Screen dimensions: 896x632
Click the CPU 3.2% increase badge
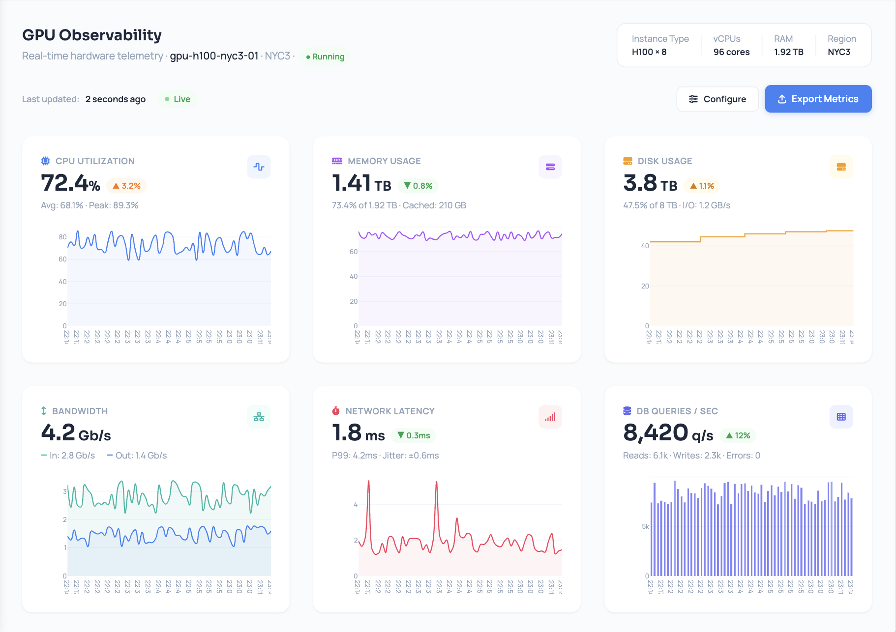point(126,186)
